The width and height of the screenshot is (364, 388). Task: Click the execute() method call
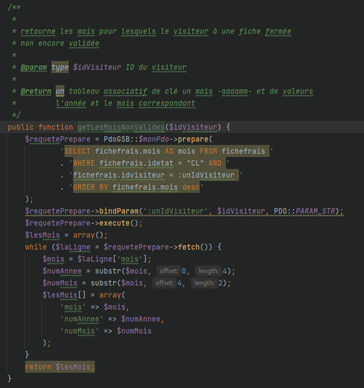(113, 223)
